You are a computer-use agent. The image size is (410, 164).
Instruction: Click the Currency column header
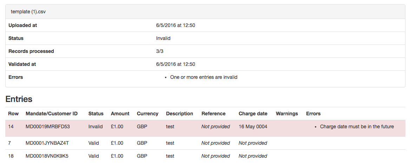click(x=147, y=114)
